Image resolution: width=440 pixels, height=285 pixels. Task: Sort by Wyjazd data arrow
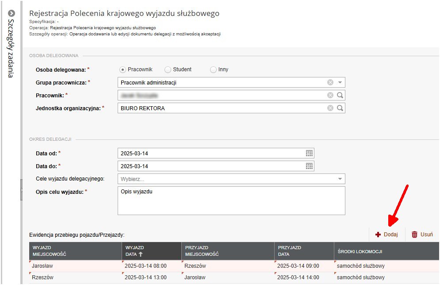click(x=141, y=254)
